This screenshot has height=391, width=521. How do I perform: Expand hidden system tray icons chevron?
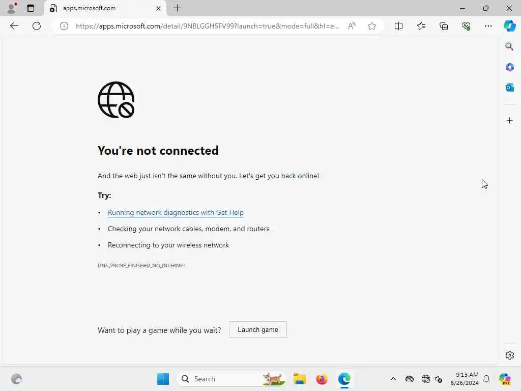[393, 379]
